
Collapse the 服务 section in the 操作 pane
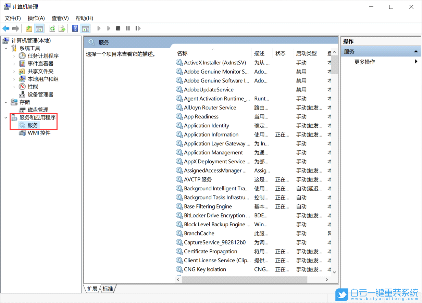(x=417, y=51)
